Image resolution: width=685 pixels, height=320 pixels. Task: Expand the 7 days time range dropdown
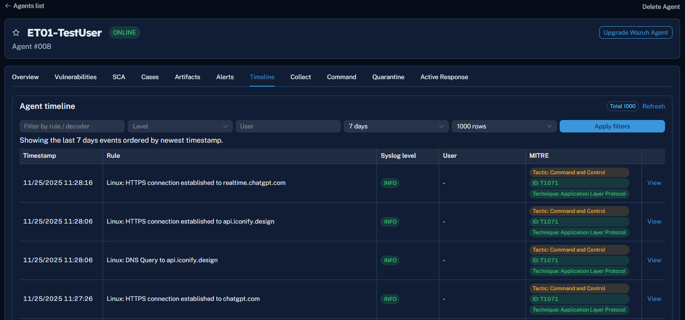(396, 126)
